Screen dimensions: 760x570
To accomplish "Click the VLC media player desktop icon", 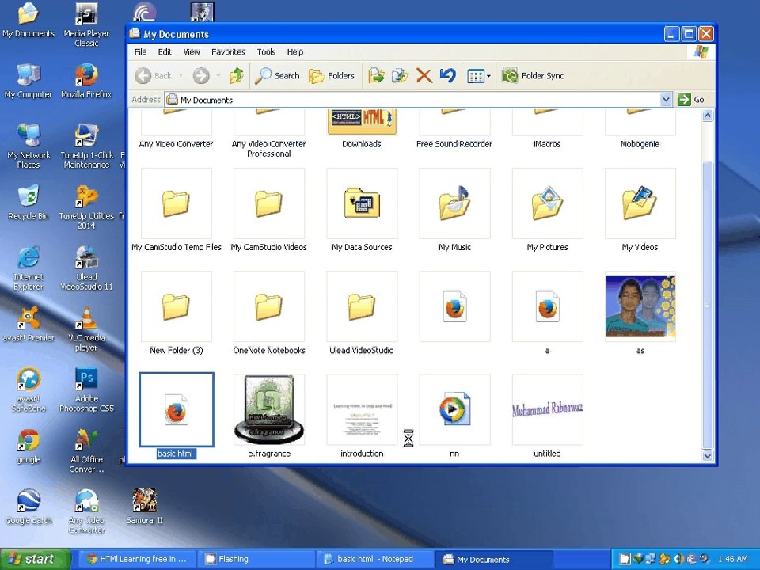I will coord(86,319).
